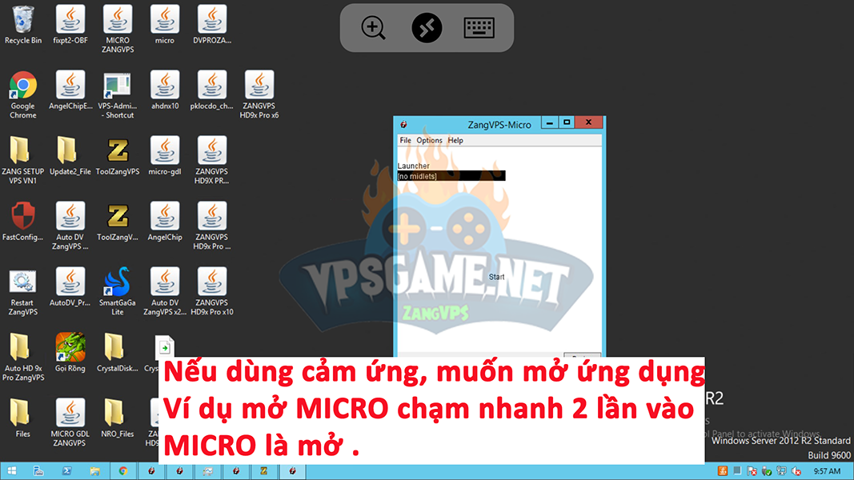Open the File menu in ZangVPS-Micro

point(405,140)
